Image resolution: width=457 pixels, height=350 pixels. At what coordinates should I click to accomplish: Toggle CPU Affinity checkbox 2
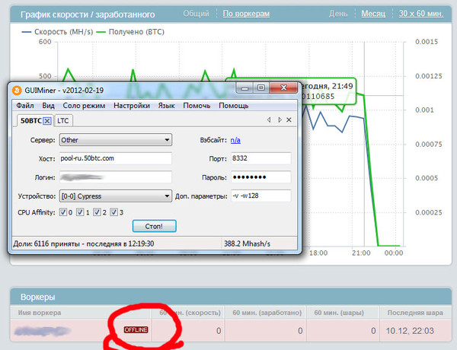[x=97, y=212]
